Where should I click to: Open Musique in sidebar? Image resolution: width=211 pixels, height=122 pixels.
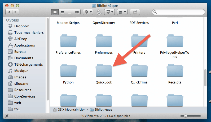(x=18, y=71)
